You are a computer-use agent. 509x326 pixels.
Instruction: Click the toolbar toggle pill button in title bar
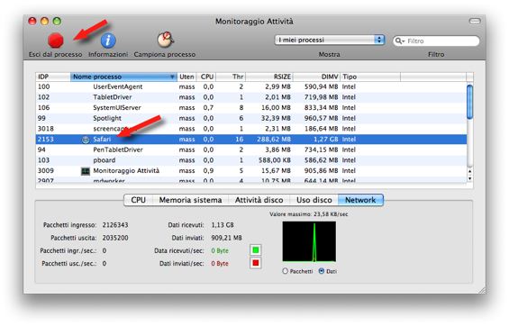tap(475, 22)
